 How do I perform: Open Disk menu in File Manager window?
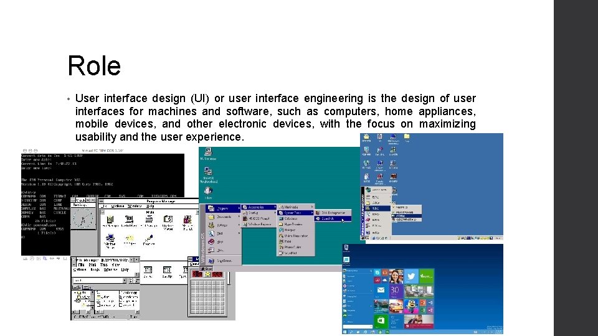point(92,265)
